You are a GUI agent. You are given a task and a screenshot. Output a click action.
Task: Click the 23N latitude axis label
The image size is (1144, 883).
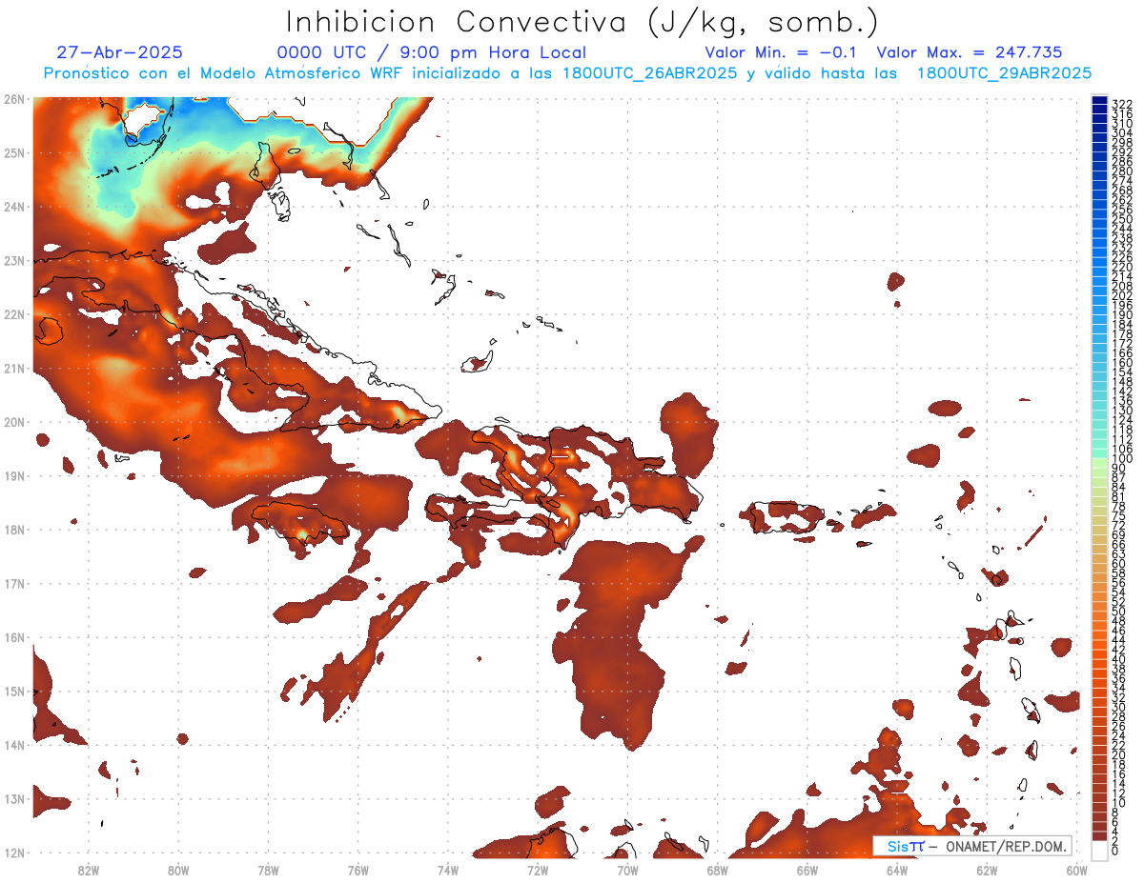13,260
